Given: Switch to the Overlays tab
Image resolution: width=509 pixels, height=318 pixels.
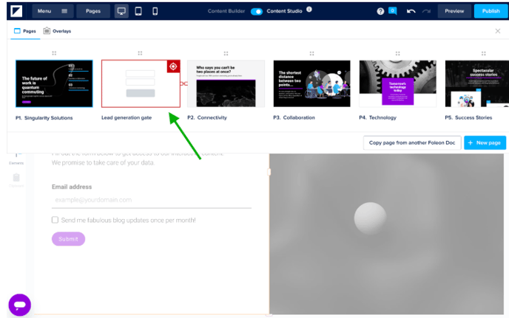Looking at the screenshot, I should [58, 31].
